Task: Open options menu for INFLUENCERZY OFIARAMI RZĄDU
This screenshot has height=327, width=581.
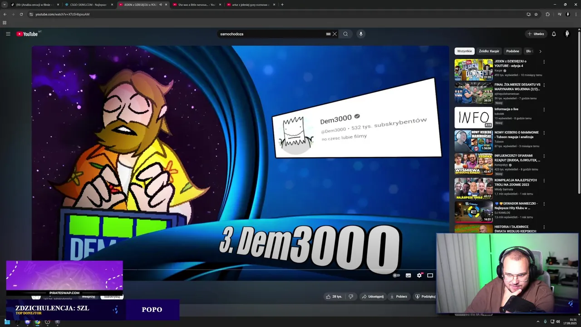Action: point(544,156)
